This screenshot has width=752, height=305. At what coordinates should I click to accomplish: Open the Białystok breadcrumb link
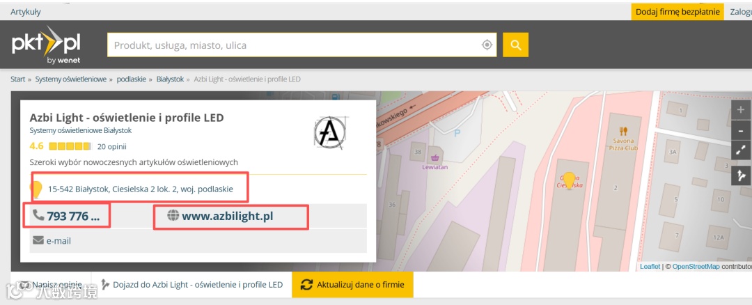pos(171,79)
